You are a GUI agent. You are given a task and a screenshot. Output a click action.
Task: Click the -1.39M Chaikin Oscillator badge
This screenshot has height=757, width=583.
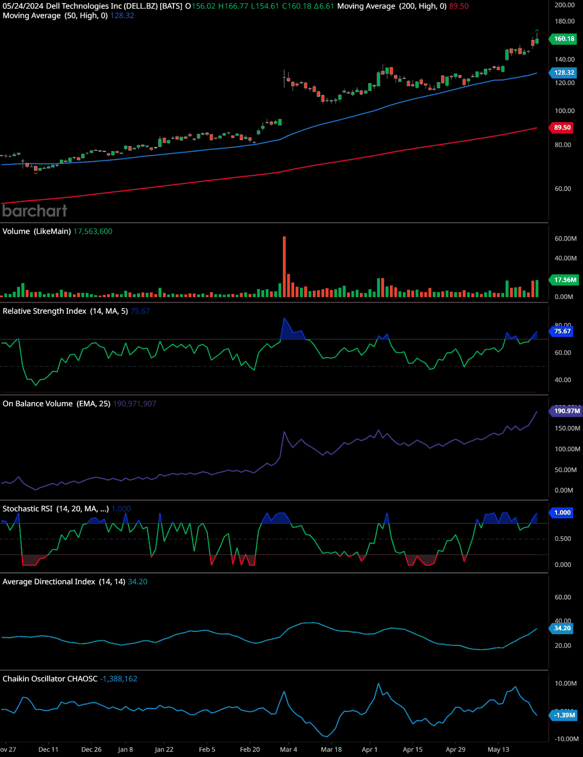pyautogui.click(x=564, y=715)
